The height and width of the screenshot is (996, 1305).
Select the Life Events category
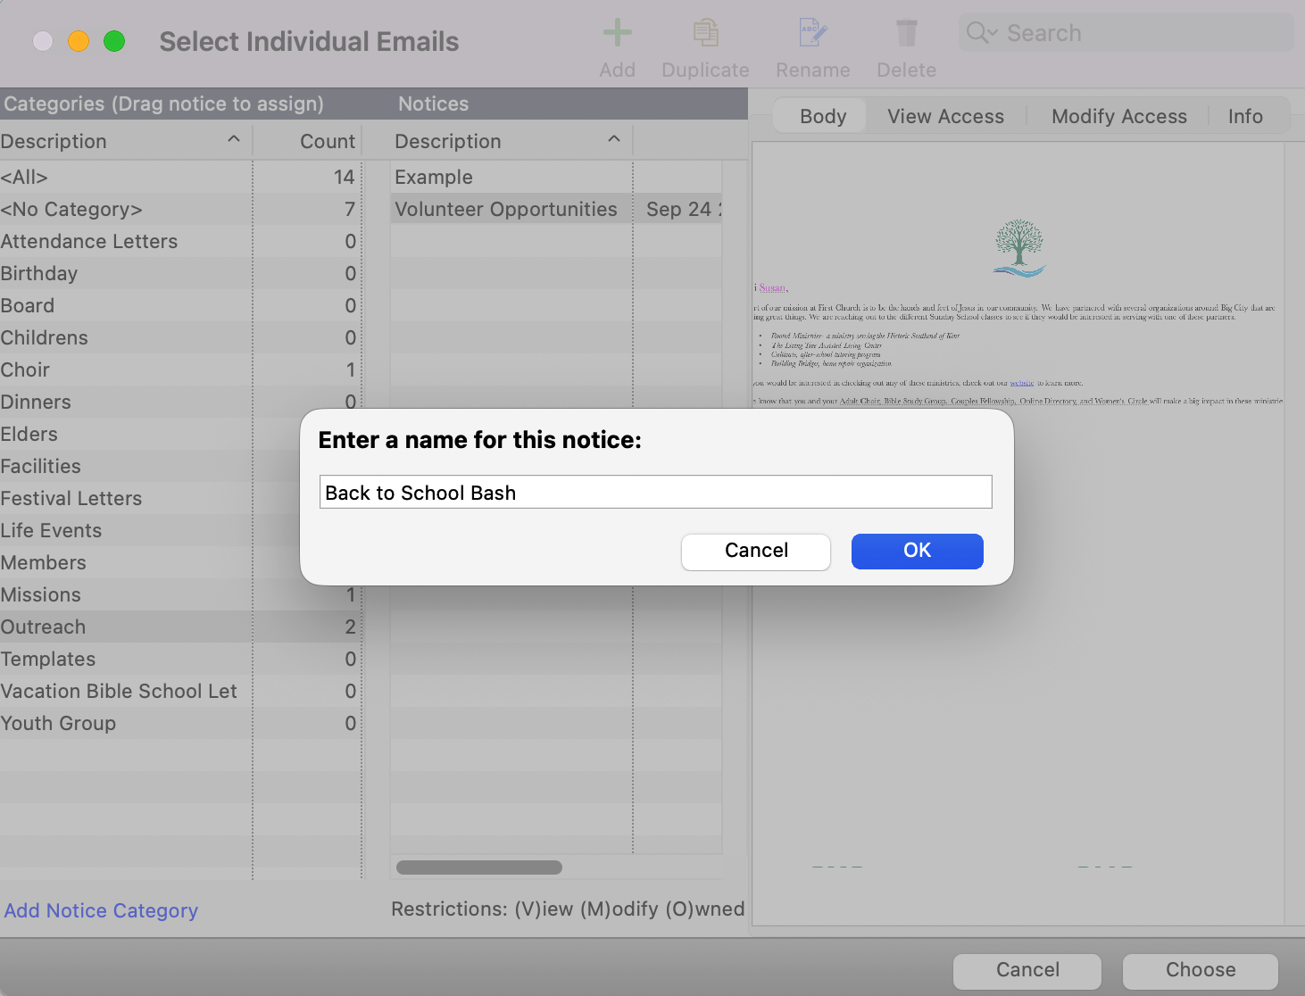[x=150, y=530]
